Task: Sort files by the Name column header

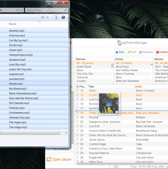Action: click(13, 24)
